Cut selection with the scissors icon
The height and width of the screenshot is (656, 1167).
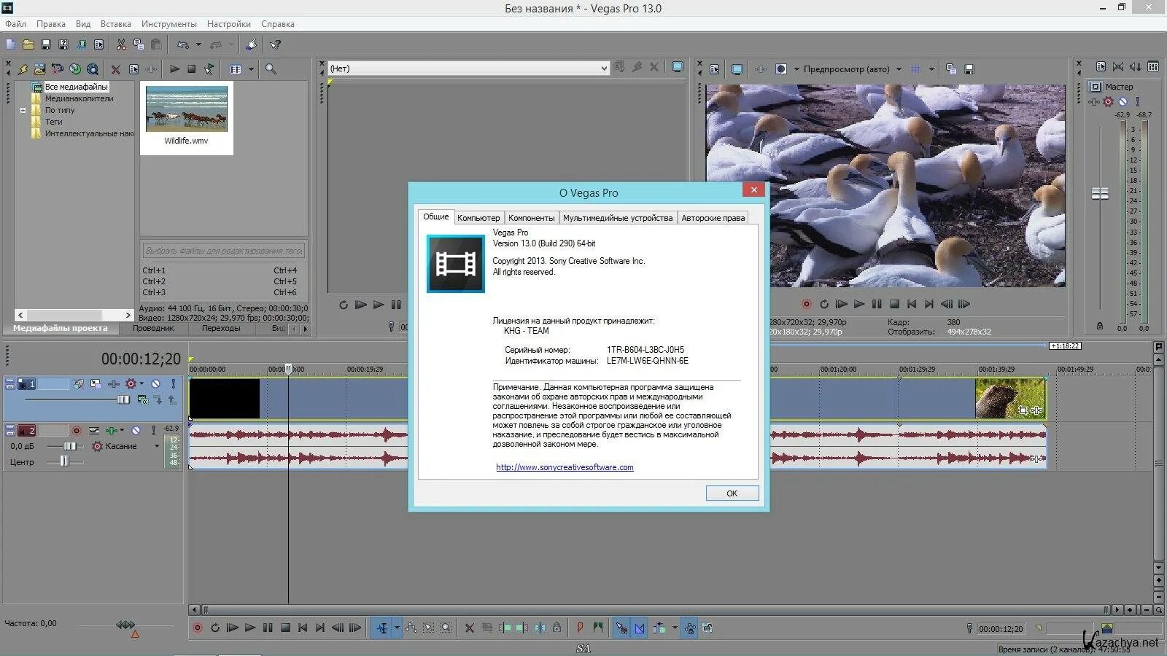pos(121,44)
